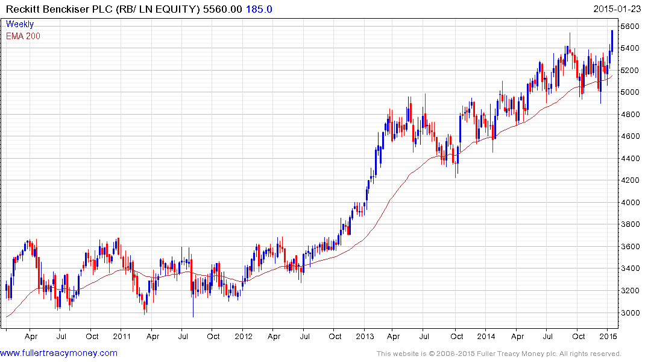Click the 2015-01-23 date in the header
The width and height of the screenshot is (648, 362).
617,9
